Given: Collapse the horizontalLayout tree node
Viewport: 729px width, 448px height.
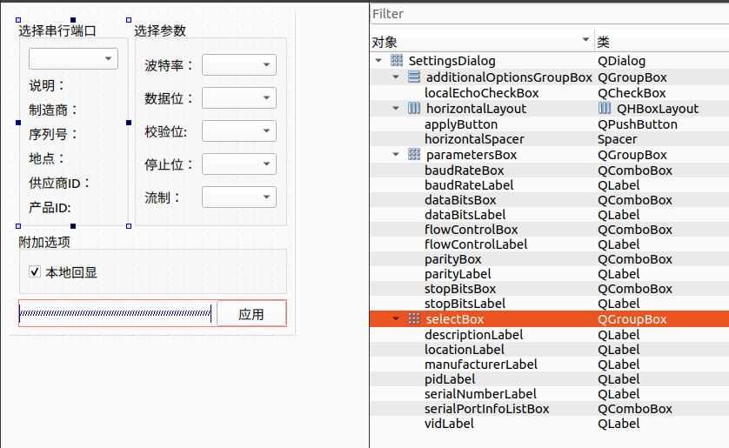Looking at the screenshot, I should (396, 108).
